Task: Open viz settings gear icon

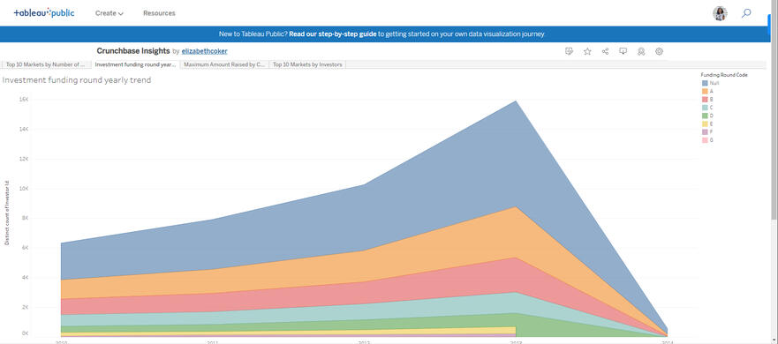Action: (659, 51)
